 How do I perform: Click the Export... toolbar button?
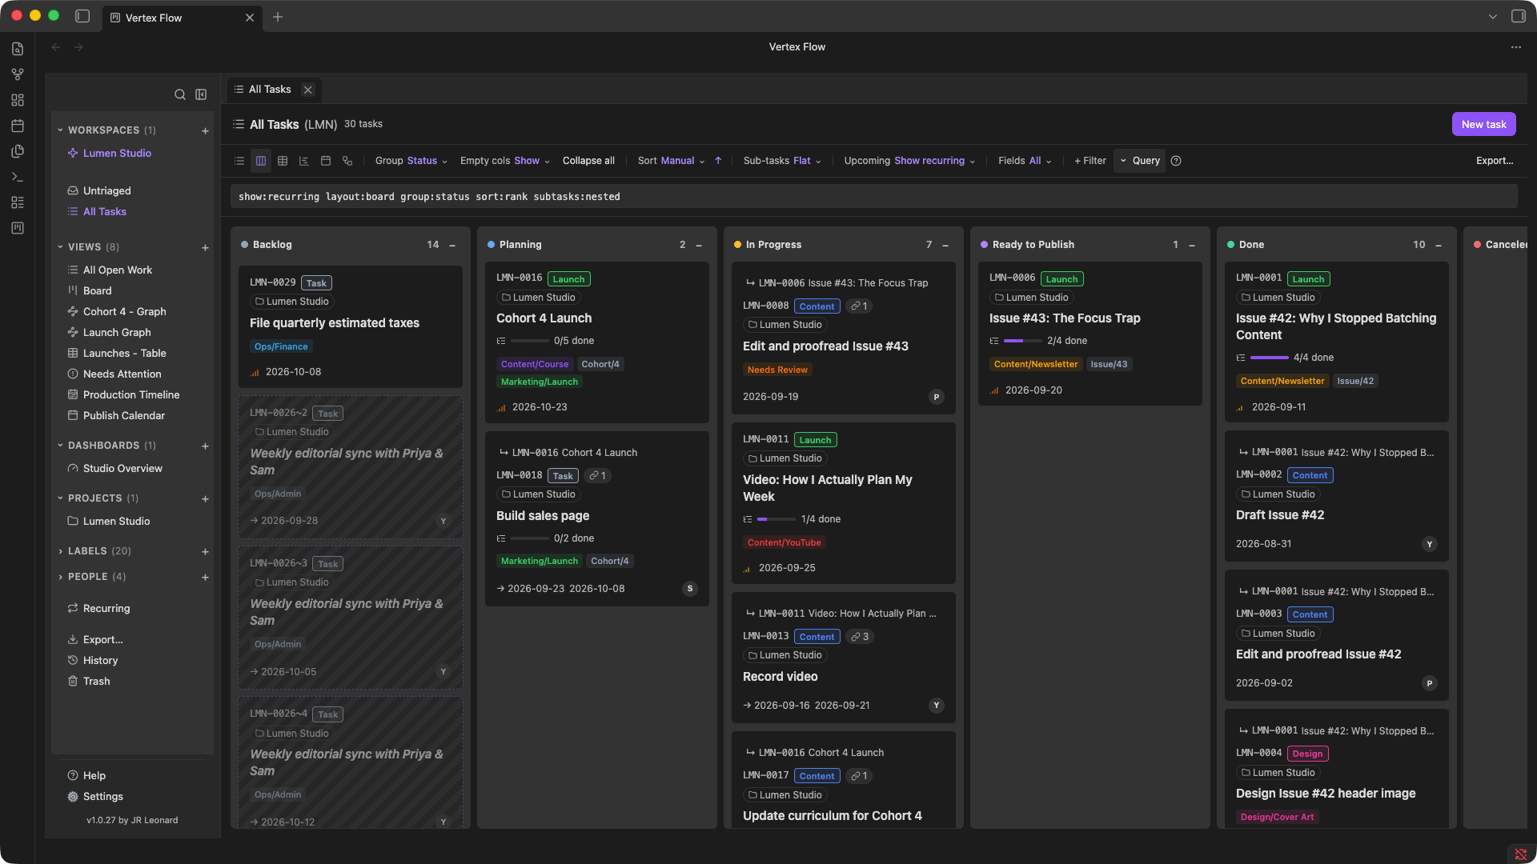[x=1495, y=161]
